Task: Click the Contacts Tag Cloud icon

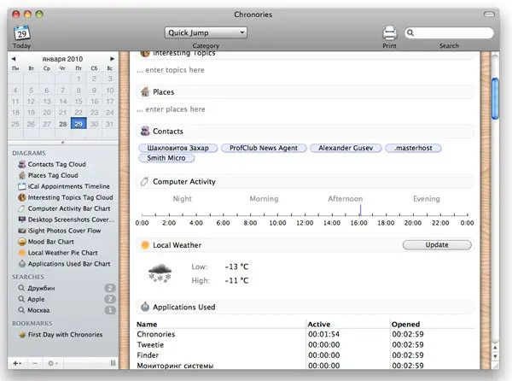Action: tap(22, 164)
